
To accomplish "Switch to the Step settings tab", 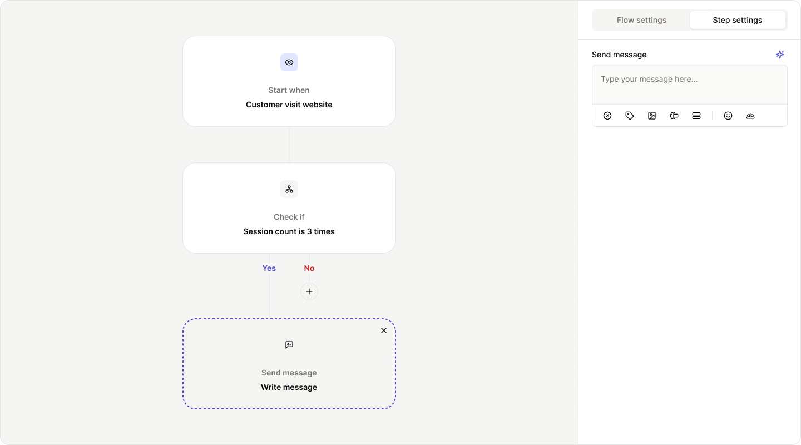I will coord(738,20).
